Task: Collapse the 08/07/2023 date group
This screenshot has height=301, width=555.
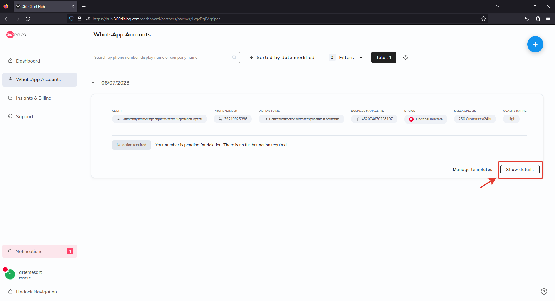Action: pos(93,83)
